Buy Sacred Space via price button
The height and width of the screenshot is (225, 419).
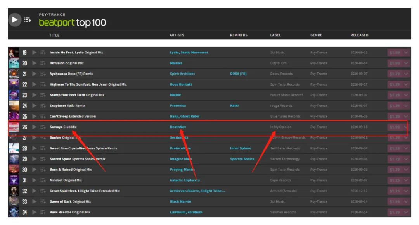[395, 159]
